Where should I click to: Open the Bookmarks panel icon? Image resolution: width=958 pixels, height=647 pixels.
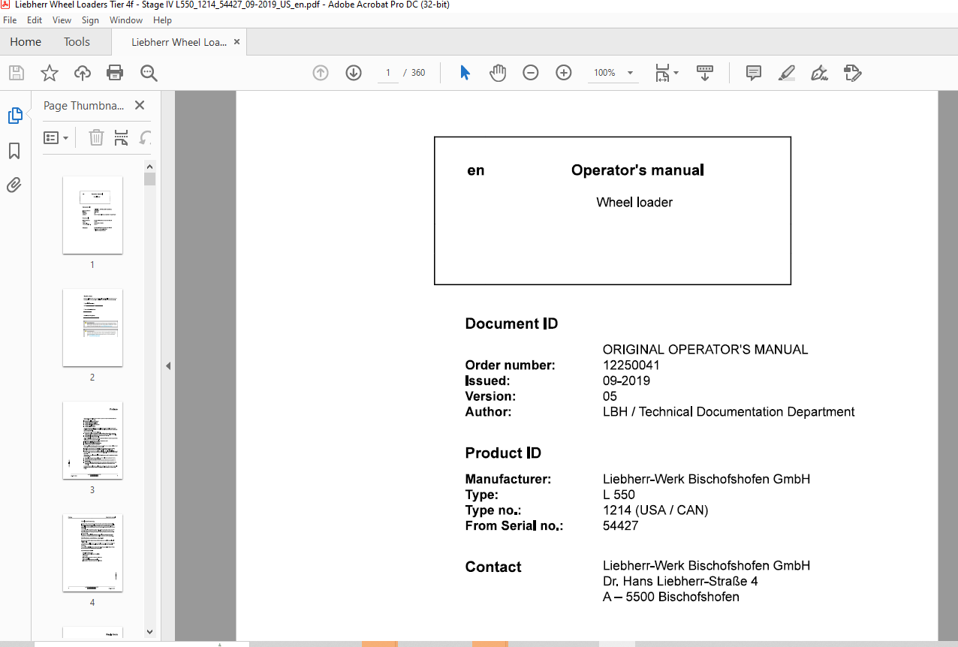(14, 151)
